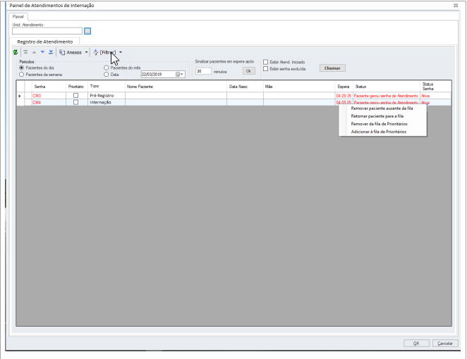
Task: Select the CM3 senha cell
Action: pyautogui.click(x=49, y=96)
